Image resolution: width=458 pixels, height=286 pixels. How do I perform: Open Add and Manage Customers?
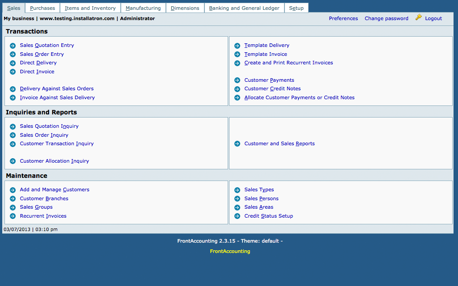55,189
